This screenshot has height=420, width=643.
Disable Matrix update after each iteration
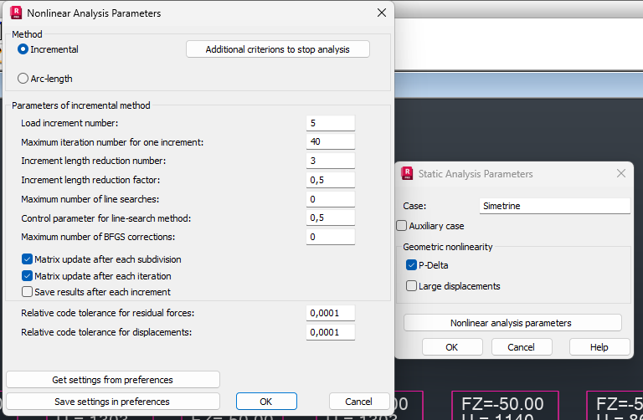[x=28, y=276]
